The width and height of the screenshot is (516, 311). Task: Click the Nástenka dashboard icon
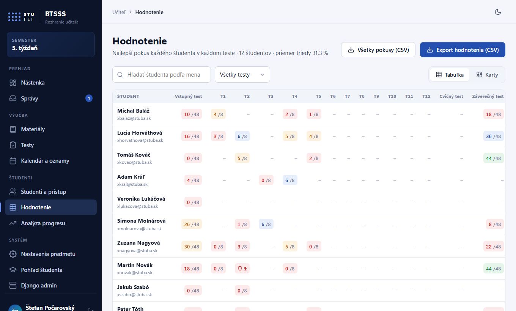(13, 83)
